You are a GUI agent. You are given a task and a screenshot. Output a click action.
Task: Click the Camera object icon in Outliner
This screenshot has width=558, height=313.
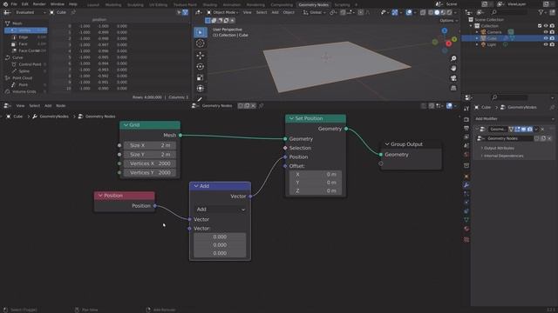tap(483, 32)
